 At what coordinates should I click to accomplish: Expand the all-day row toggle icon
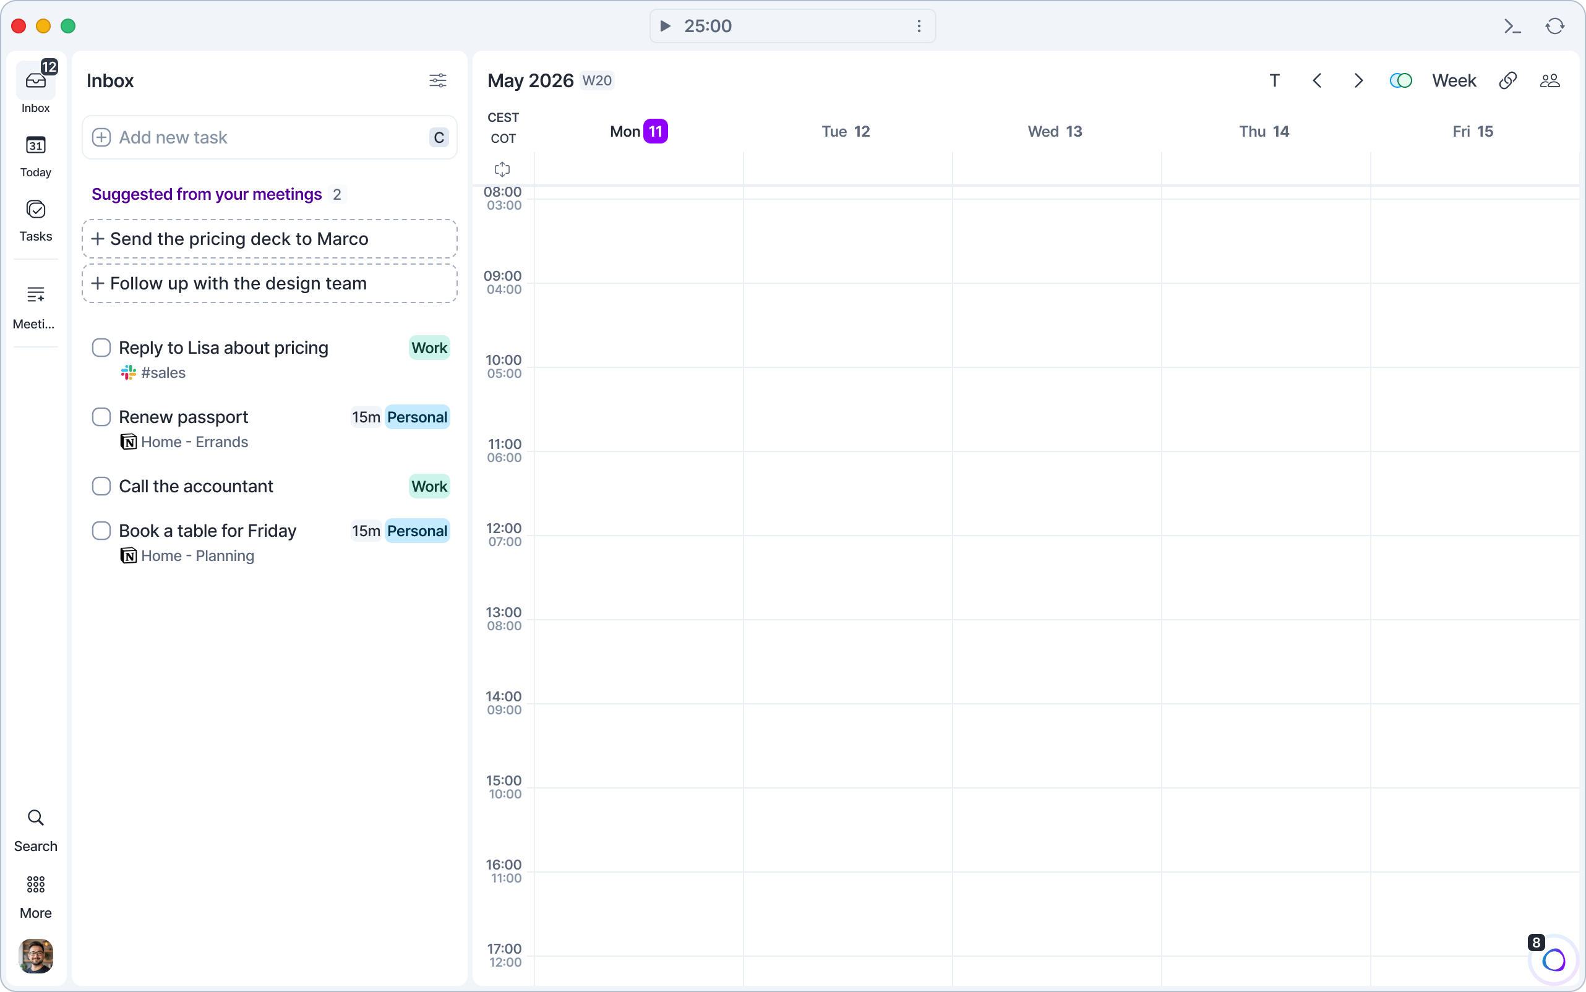click(502, 169)
